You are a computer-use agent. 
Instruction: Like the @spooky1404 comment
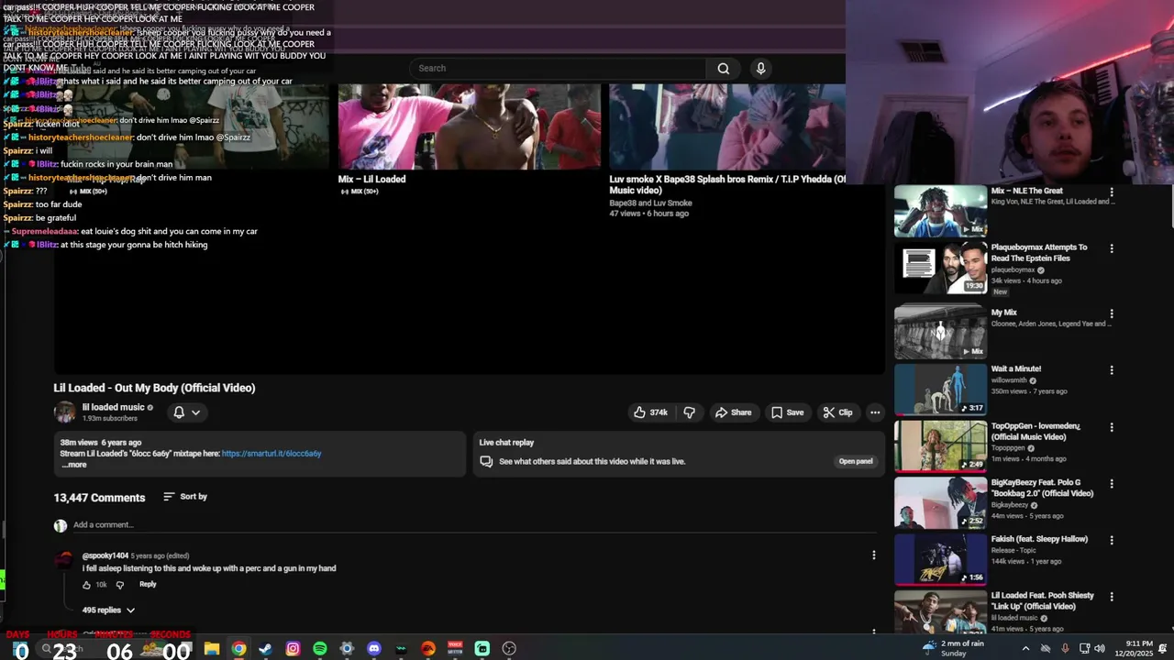[x=87, y=585]
